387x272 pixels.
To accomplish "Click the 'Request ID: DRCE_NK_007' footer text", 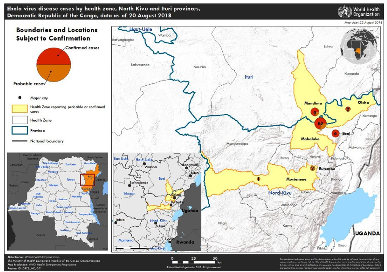I will (x=25, y=268).
